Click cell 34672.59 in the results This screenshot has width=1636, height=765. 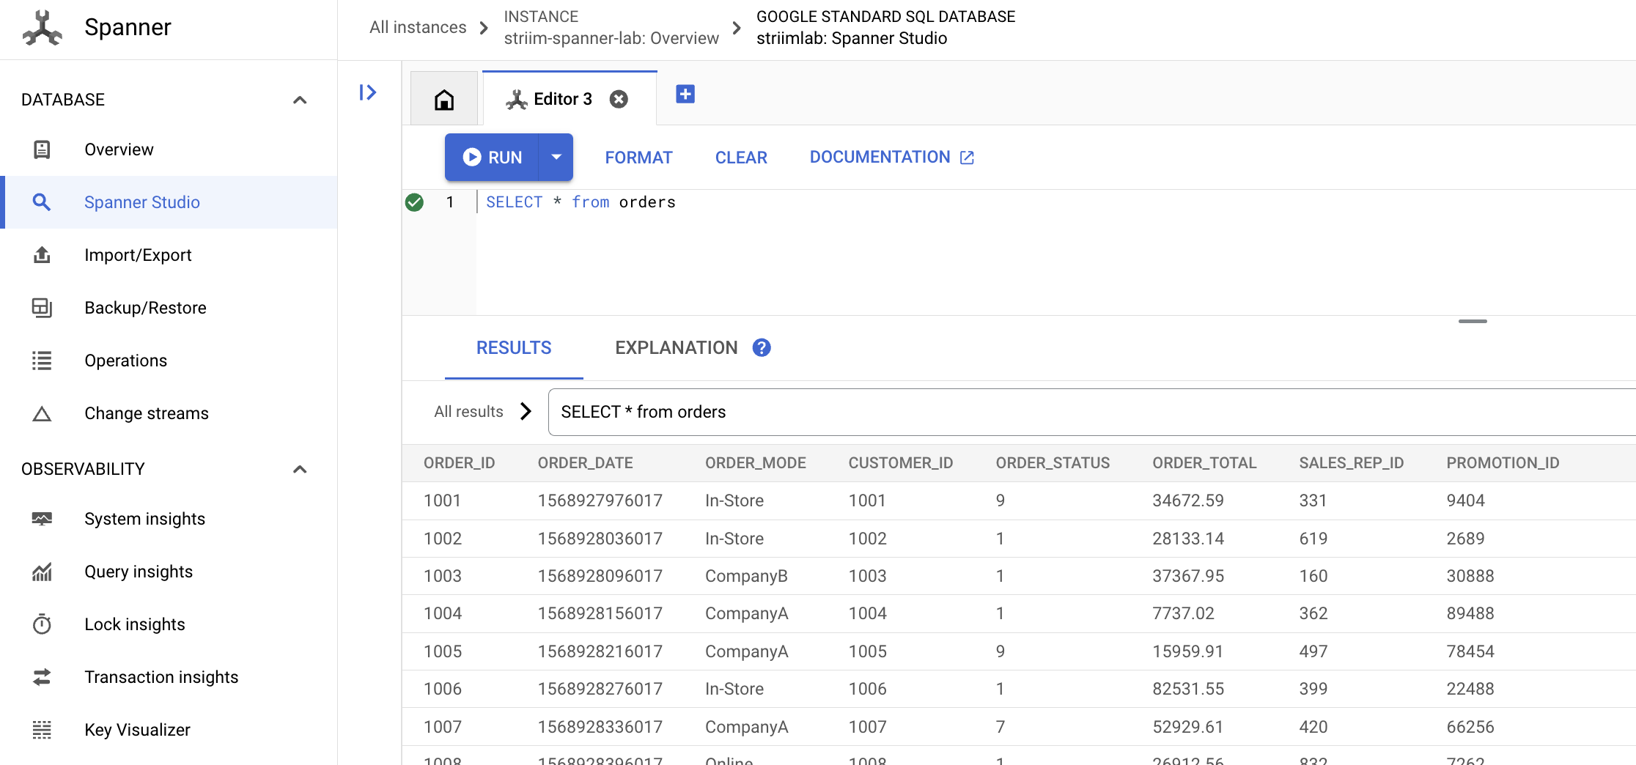tap(1187, 500)
